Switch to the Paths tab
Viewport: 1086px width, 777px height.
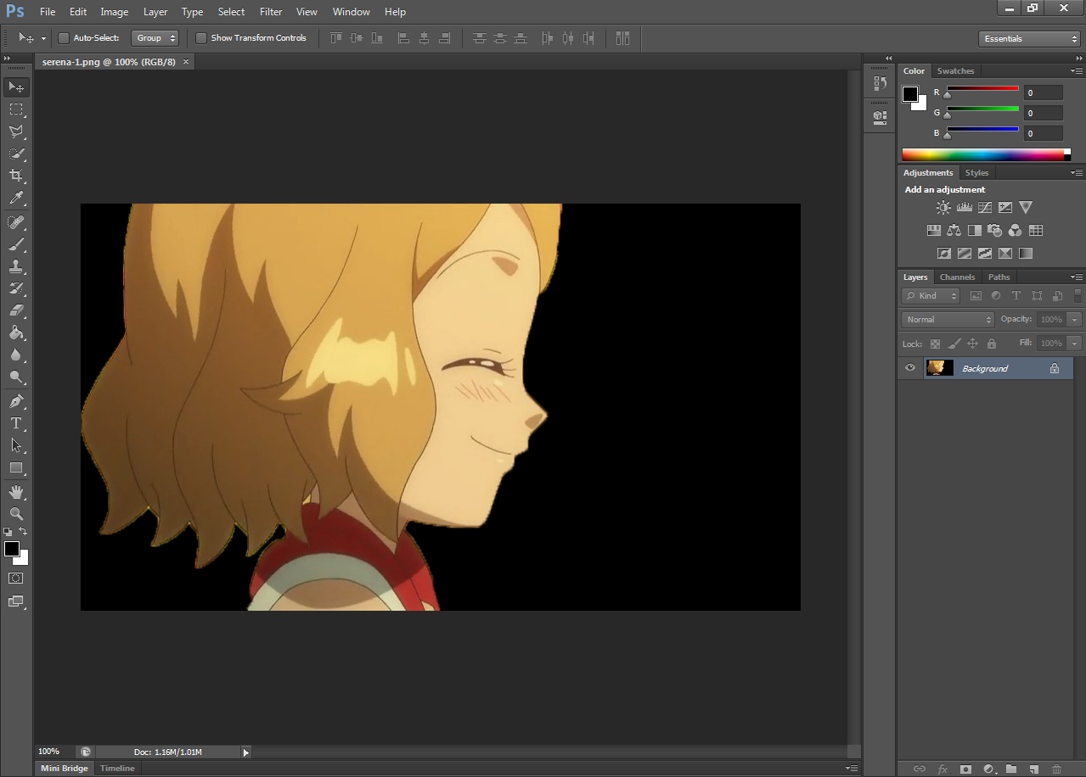pos(999,277)
